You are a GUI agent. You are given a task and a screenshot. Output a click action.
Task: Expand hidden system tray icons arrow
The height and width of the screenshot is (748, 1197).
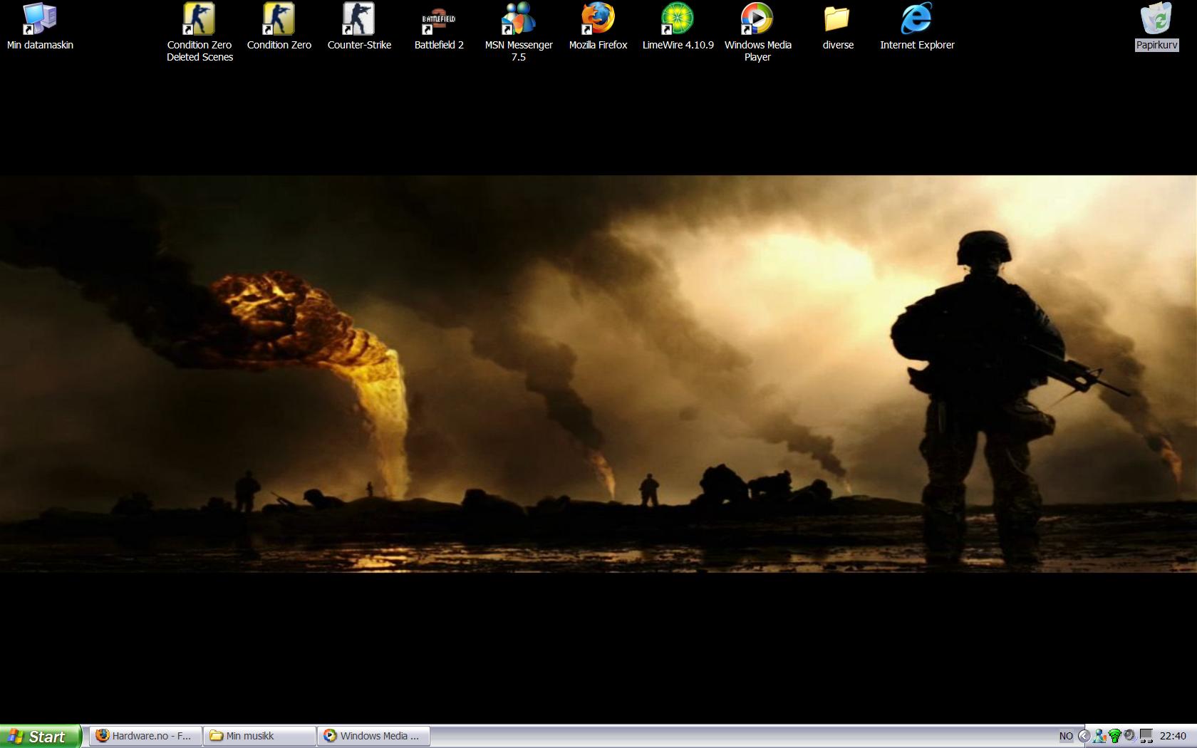click(x=1084, y=737)
